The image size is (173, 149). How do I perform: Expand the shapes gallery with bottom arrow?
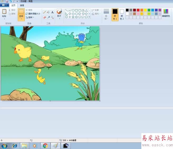89,17
